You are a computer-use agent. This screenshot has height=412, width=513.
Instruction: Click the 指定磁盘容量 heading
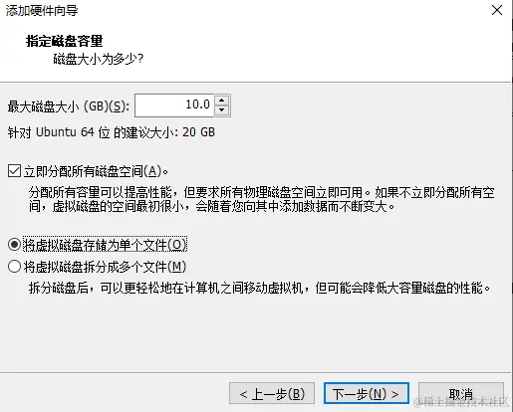coord(65,41)
